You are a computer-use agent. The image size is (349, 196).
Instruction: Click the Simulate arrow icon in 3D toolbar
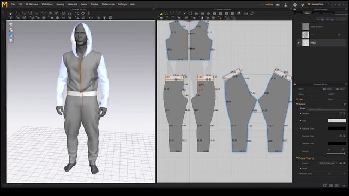tap(10, 14)
